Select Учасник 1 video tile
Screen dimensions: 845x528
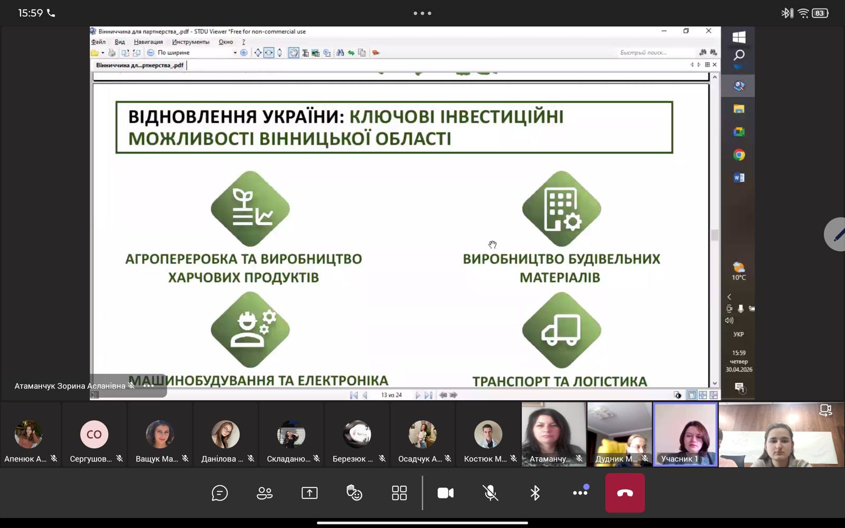click(x=686, y=435)
